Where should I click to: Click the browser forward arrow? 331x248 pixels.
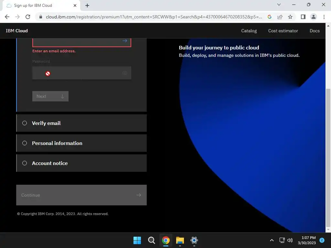[17, 17]
